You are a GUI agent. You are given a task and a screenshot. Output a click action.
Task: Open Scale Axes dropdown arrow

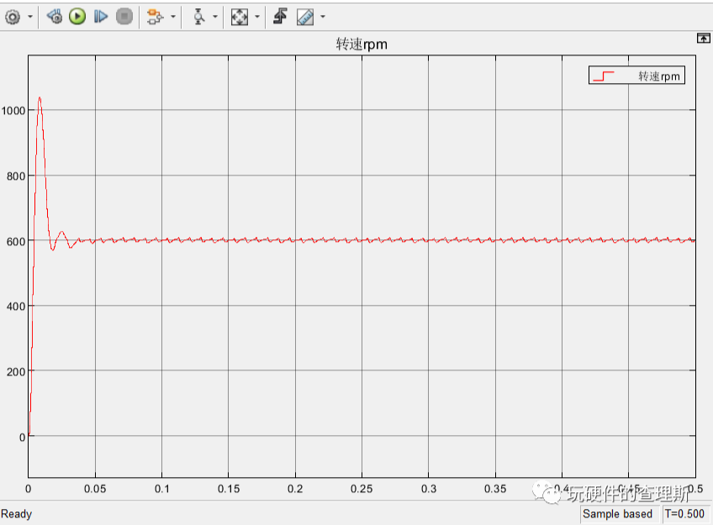257,17
